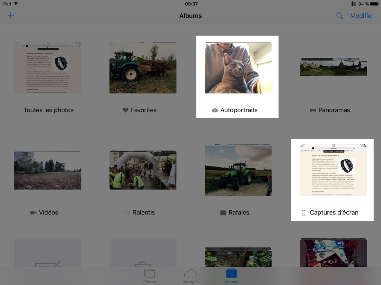Open the Rafales album green tractor thumbnail
This screenshot has width=381, height=285.
238,170
